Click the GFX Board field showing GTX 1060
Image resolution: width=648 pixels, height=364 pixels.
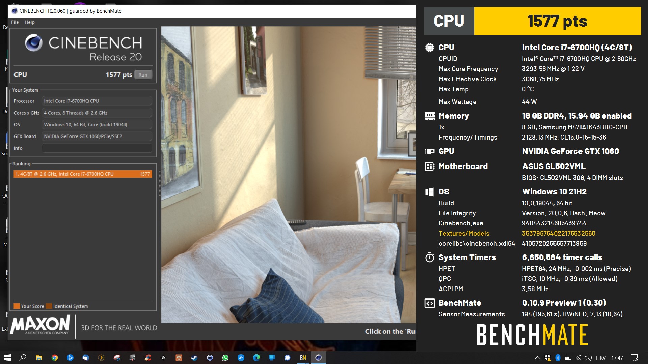tap(97, 136)
